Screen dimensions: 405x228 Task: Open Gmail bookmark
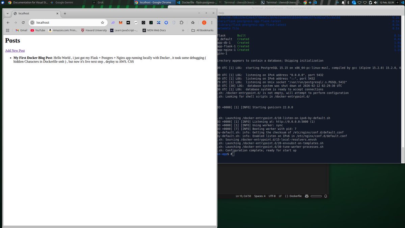click(21, 30)
